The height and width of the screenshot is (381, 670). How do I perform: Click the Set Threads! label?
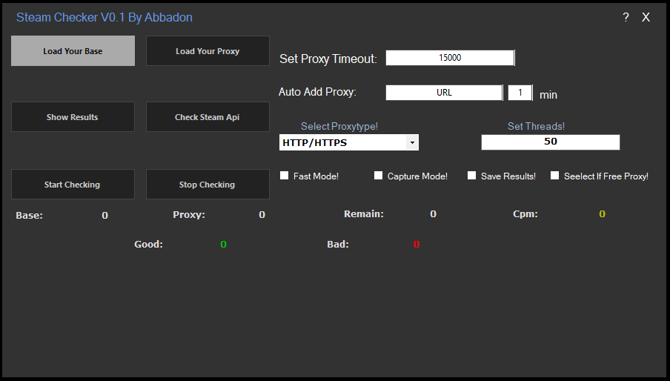point(536,126)
